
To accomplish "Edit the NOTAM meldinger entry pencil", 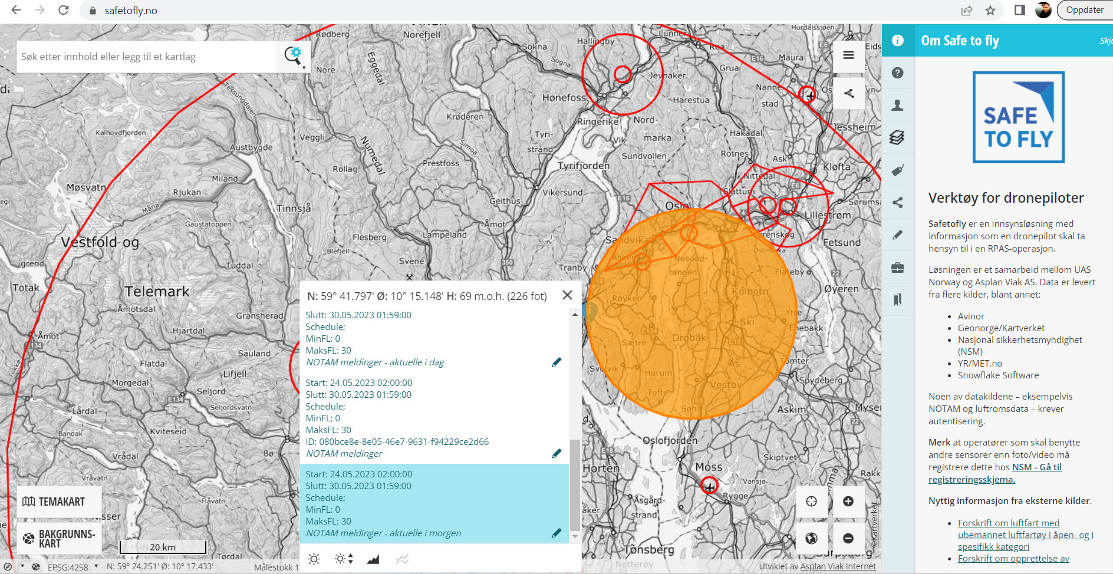I will (x=556, y=454).
